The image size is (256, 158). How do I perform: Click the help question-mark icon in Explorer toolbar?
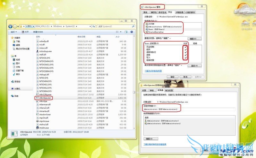tap(132, 32)
